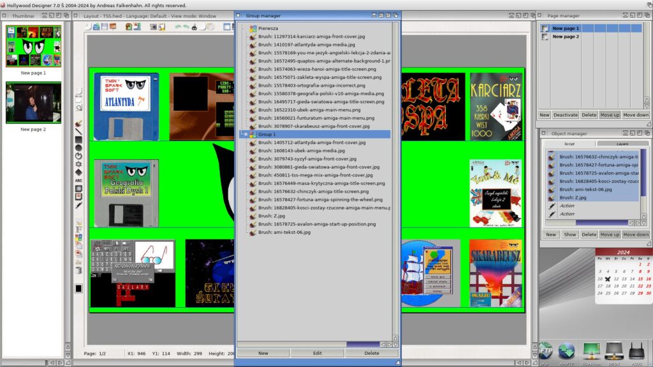Click Edit button in Group manager
The image size is (653, 367).
pyautogui.click(x=318, y=353)
